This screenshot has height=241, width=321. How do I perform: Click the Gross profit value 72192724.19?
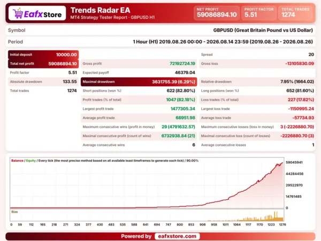[182, 64]
